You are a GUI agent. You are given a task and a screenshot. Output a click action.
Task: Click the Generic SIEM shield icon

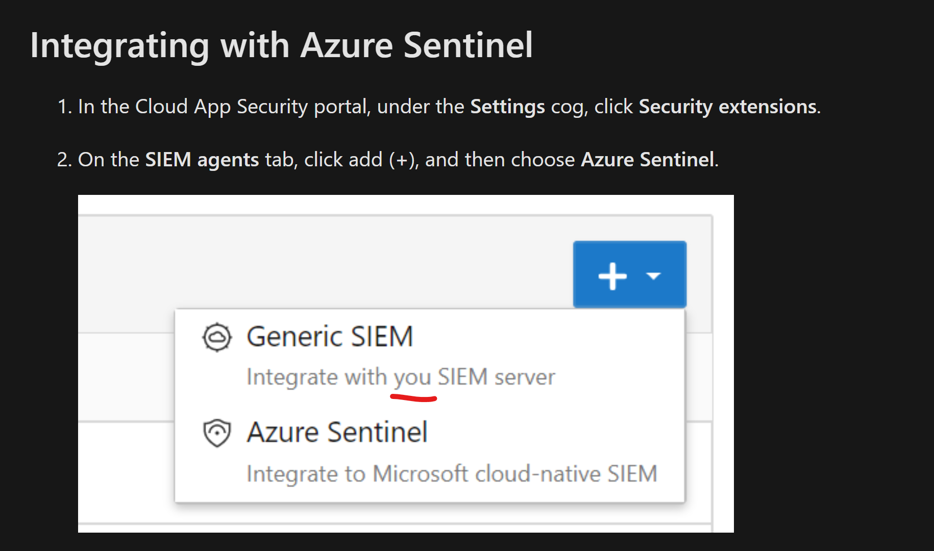pyautogui.click(x=216, y=337)
